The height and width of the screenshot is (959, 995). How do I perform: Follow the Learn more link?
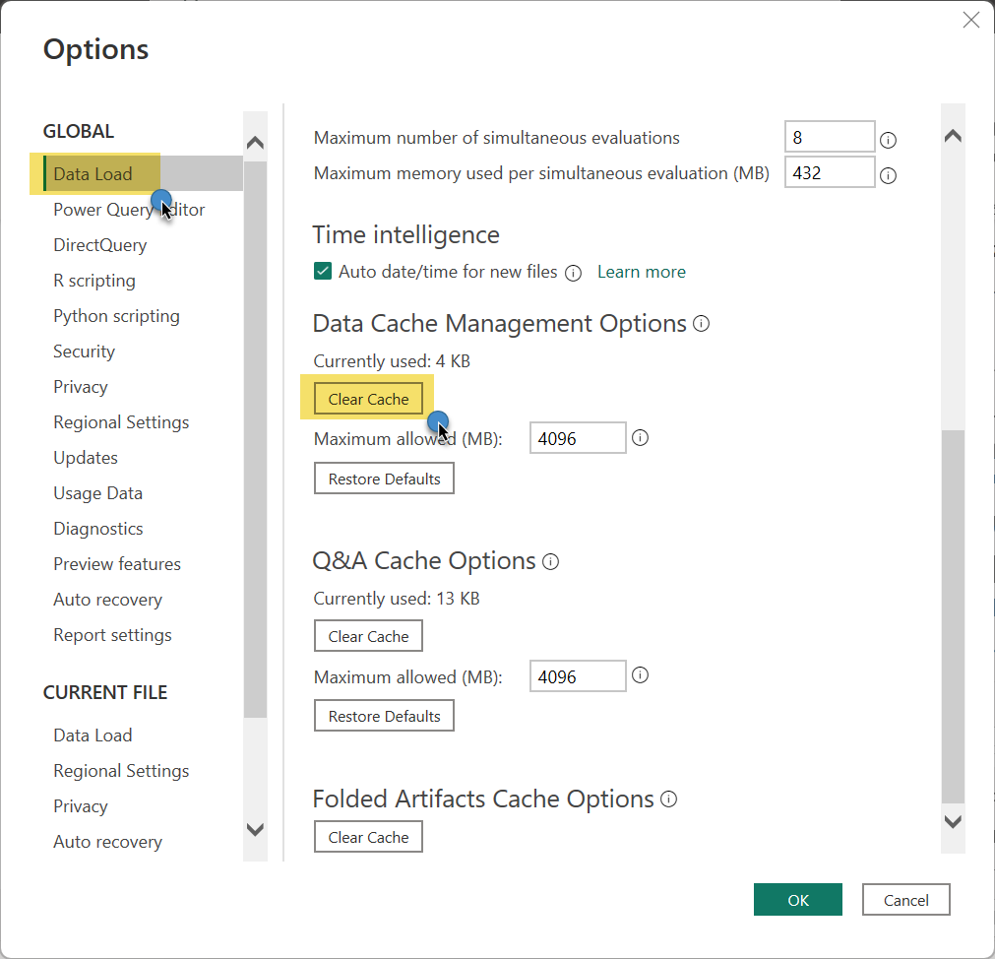642,273
